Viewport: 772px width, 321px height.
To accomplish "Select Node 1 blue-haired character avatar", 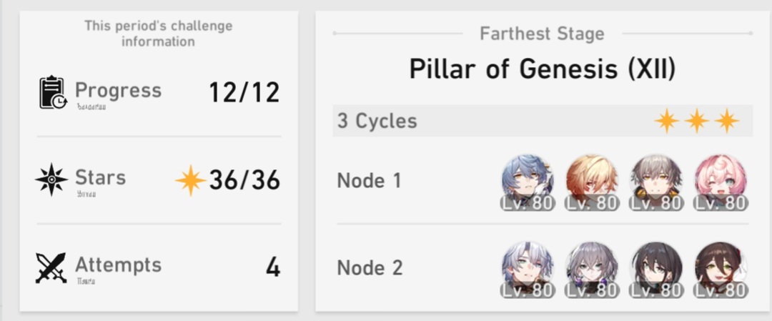I will 528,182.
